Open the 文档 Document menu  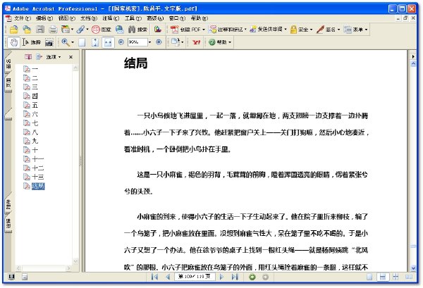tap(89, 18)
